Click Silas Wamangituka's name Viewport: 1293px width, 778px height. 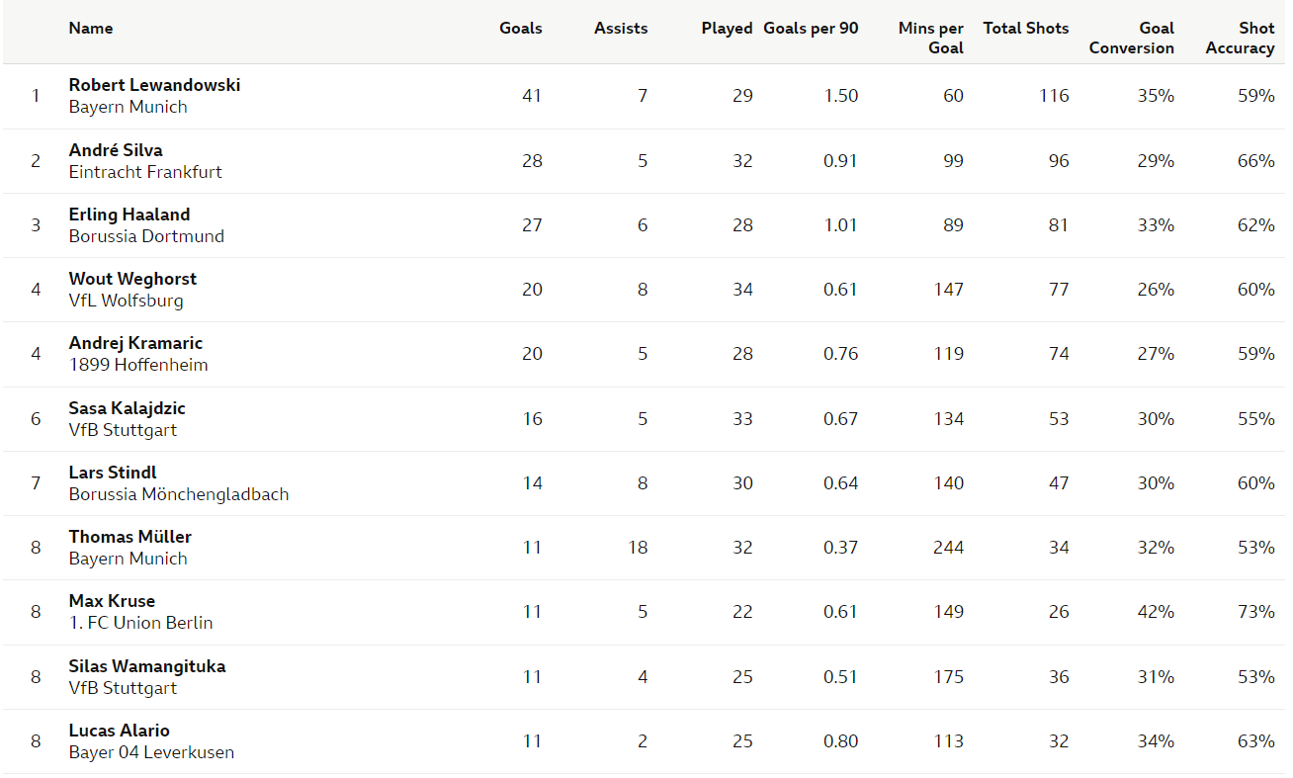[147, 666]
